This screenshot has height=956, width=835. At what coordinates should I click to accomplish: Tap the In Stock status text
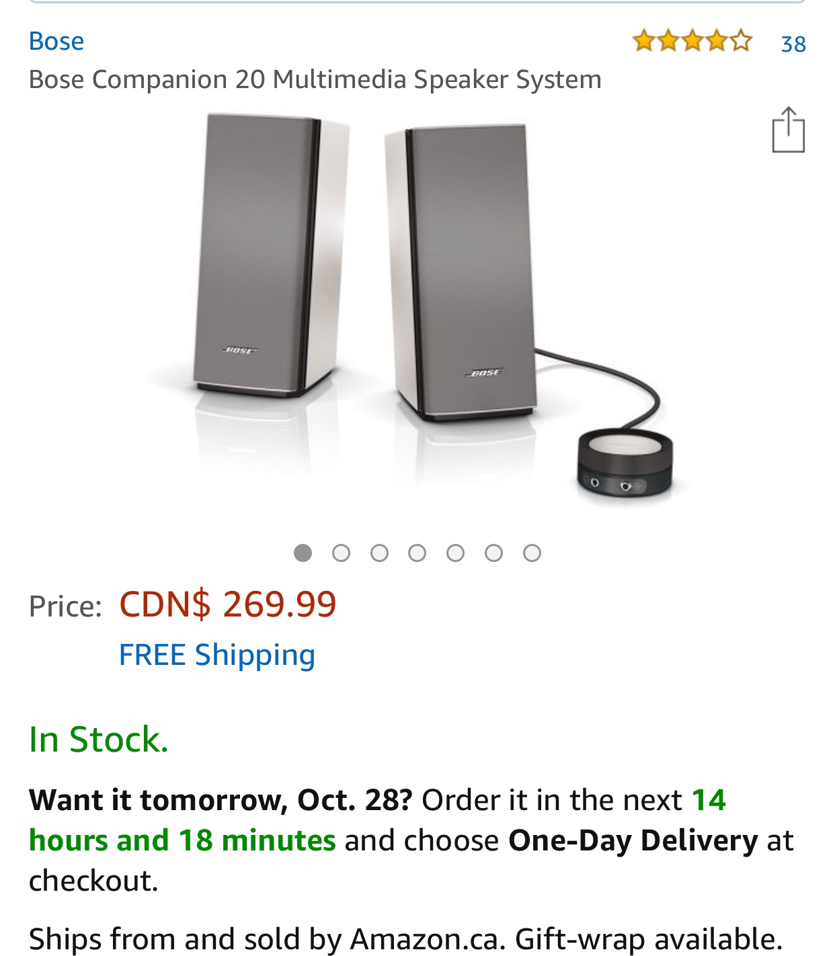click(98, 740)
